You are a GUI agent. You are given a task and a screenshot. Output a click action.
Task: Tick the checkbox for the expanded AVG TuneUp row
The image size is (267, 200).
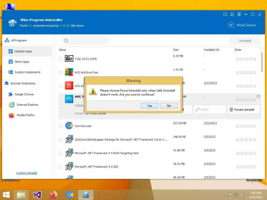pyautogui.click(x=60, y=106)
